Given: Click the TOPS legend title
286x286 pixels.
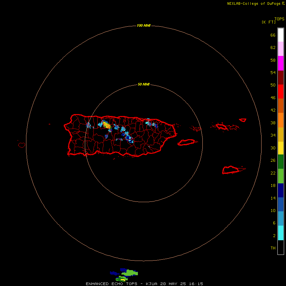Looking at the screenshot, I should tap(279, 19).
